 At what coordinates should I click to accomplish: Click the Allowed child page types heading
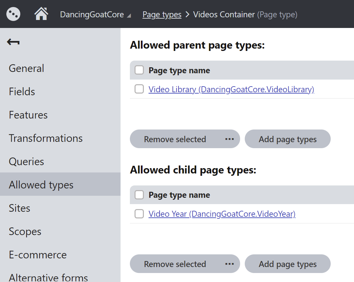(193, 170)
